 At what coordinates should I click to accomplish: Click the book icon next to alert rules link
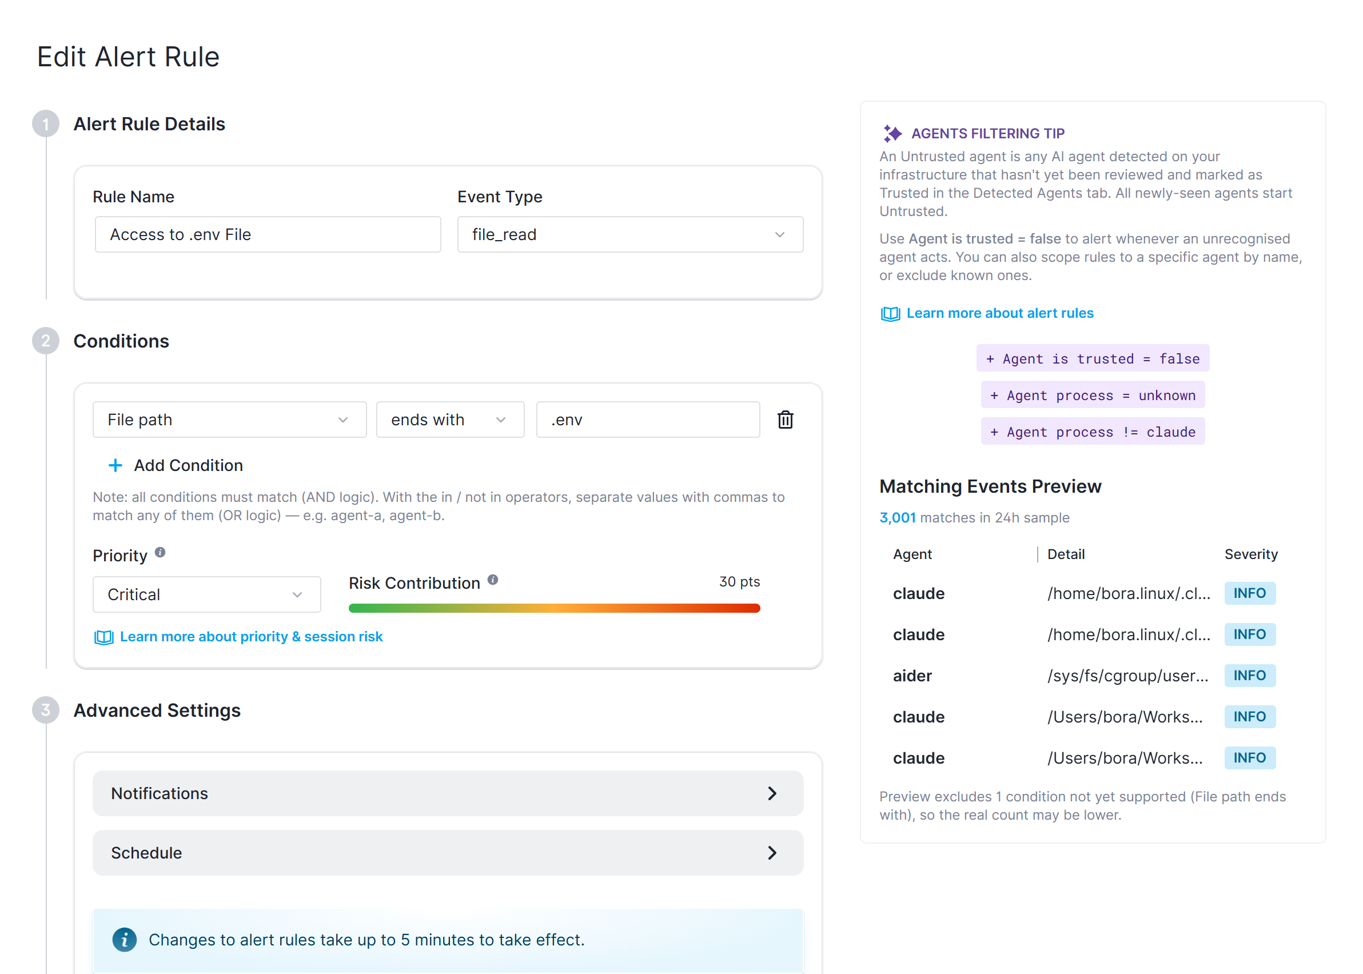click(890, 314)
